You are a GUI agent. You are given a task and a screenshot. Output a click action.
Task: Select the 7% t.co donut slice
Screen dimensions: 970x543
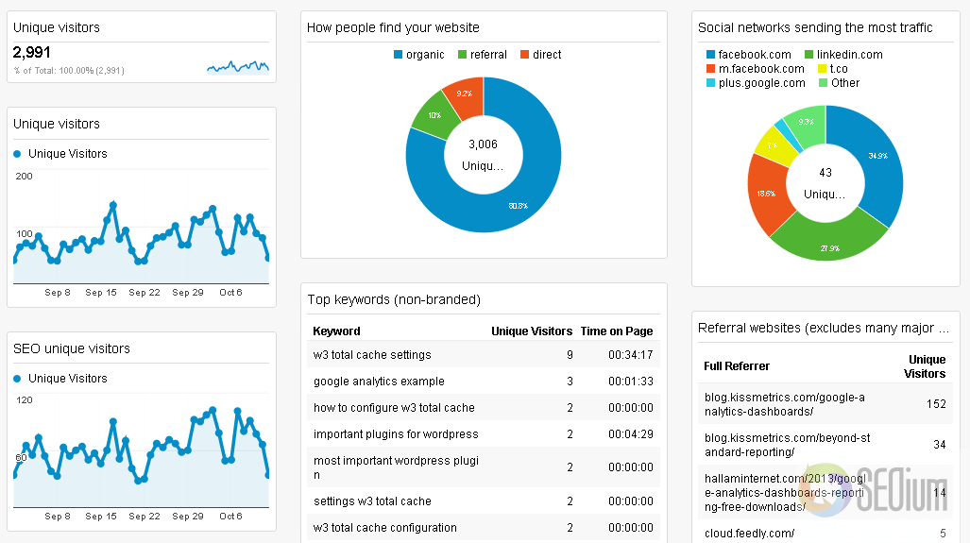point(773,145)
